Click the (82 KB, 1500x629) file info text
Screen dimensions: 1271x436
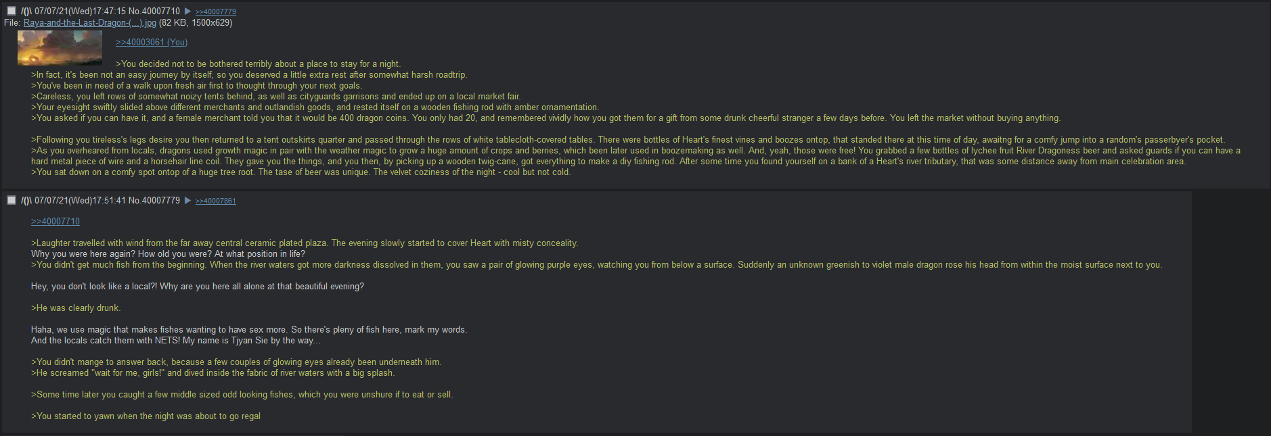click(x=196, y=22)
